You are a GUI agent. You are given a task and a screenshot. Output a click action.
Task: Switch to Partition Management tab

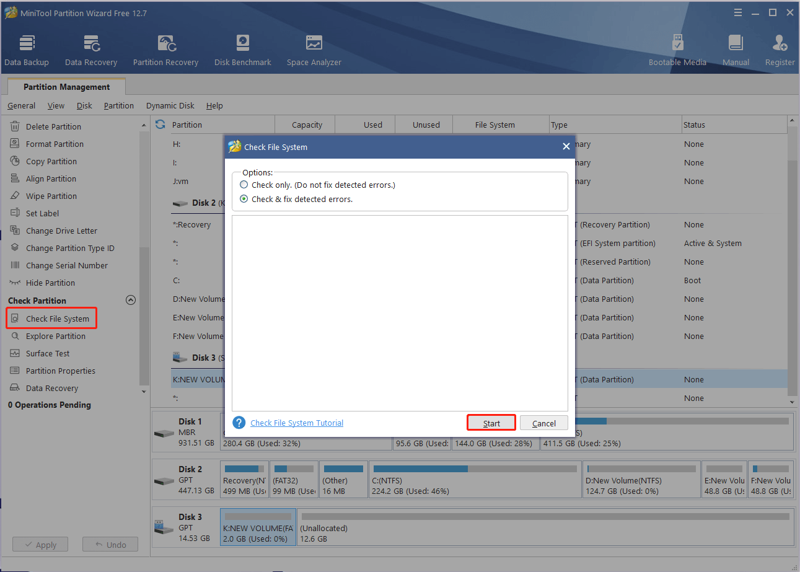point(67,87)
